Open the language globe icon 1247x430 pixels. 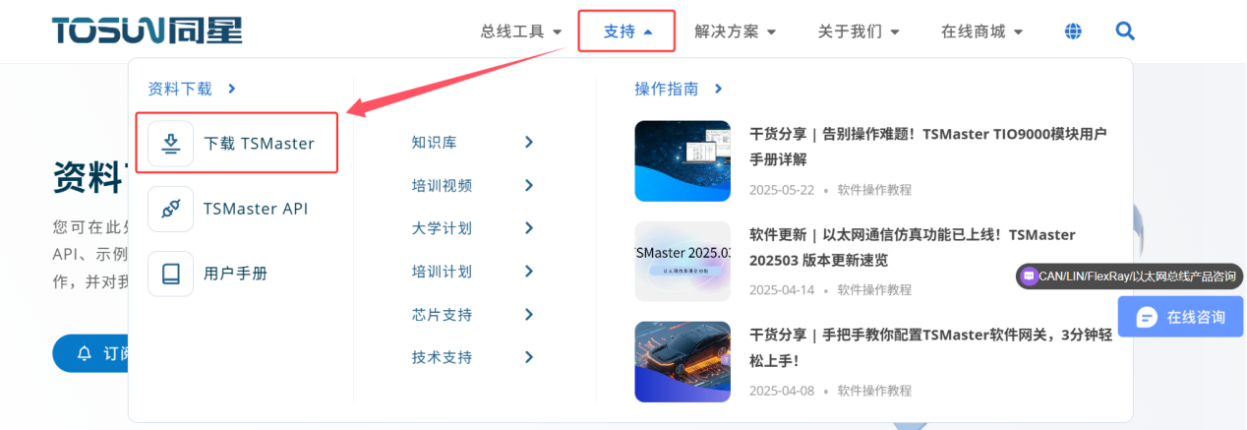point(1073,31)
